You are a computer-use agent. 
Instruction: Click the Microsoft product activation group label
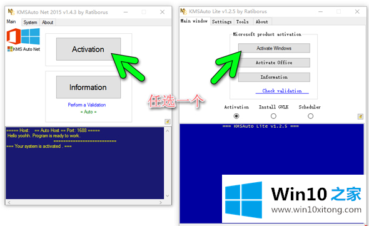tap(267, 34)
